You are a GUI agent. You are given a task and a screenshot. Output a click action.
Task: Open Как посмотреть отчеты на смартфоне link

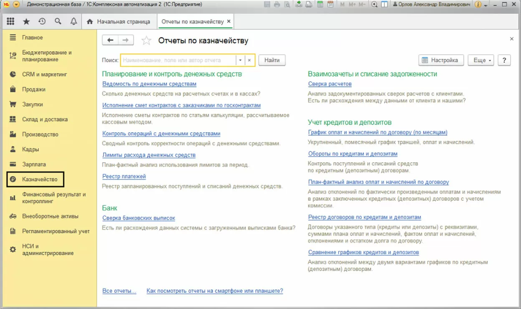click(215, 291)
